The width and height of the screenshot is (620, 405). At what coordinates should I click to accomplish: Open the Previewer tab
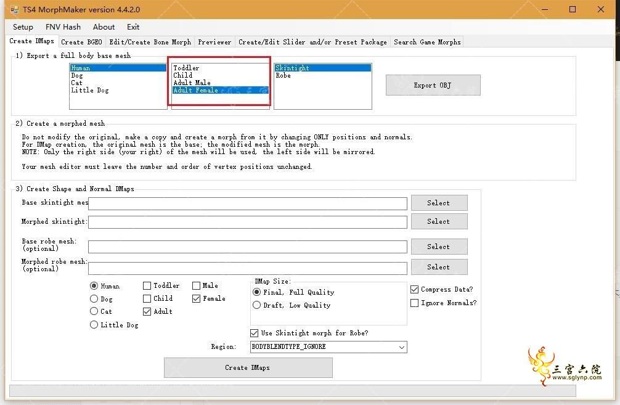pos(214,42)
